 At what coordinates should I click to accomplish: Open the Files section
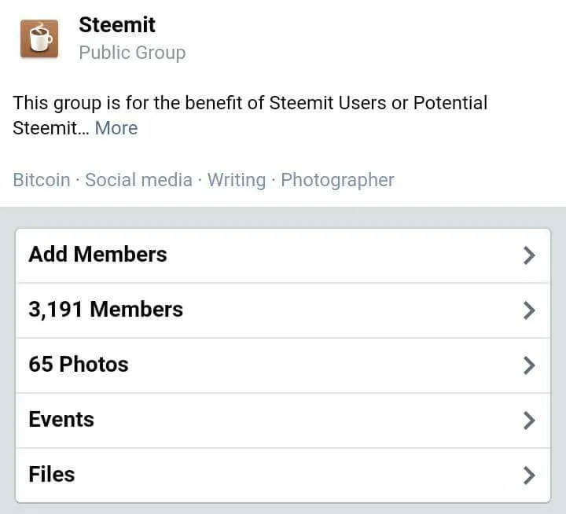[x=283, y=475]
